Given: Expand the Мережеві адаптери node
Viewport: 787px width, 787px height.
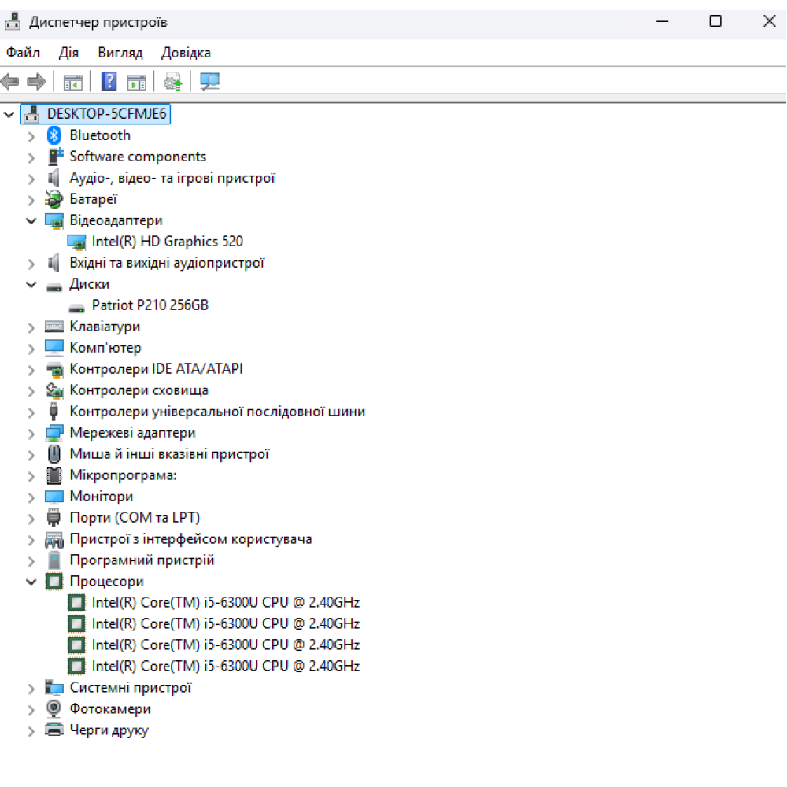Looking at the screenshot, I should tap(31, 433).
